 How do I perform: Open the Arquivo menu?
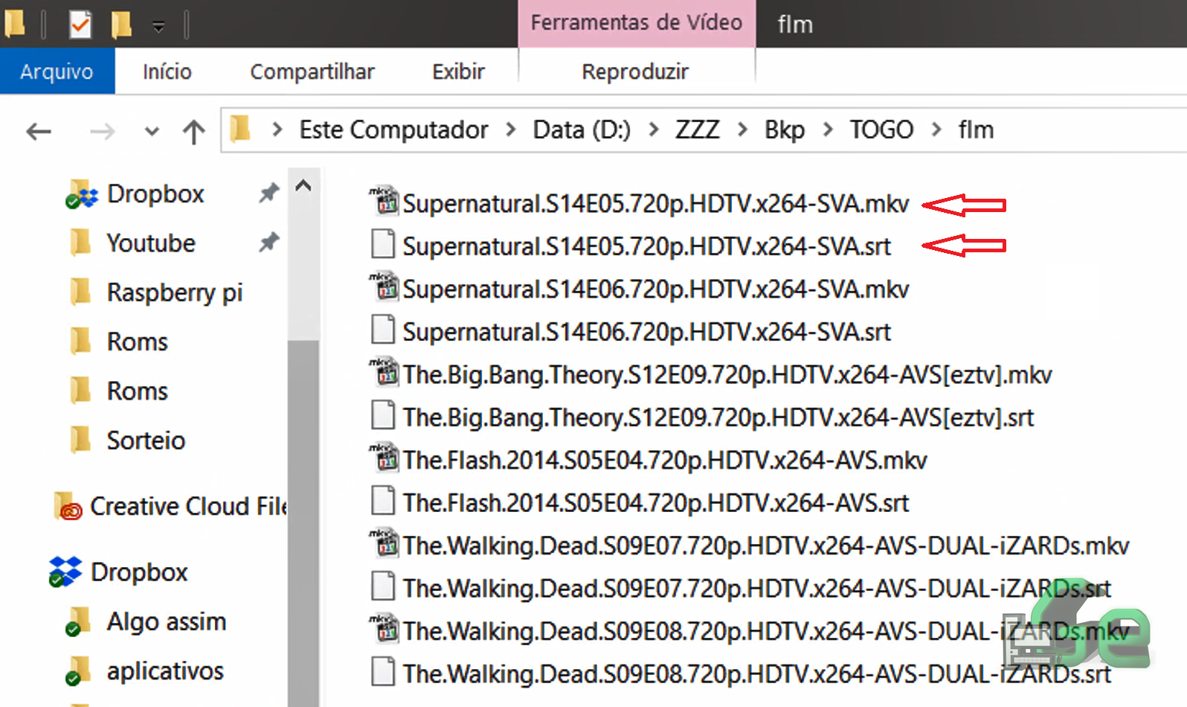click(57, 71)
